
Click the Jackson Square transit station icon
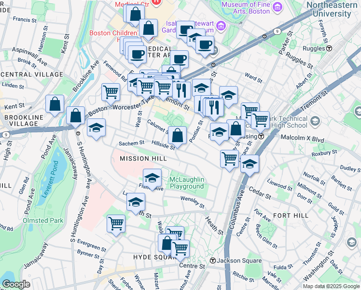[212, 261]
